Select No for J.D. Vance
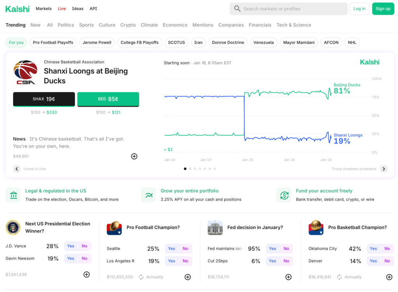The height and width of the screenshot is (292, 398). [x=84, y=246]
